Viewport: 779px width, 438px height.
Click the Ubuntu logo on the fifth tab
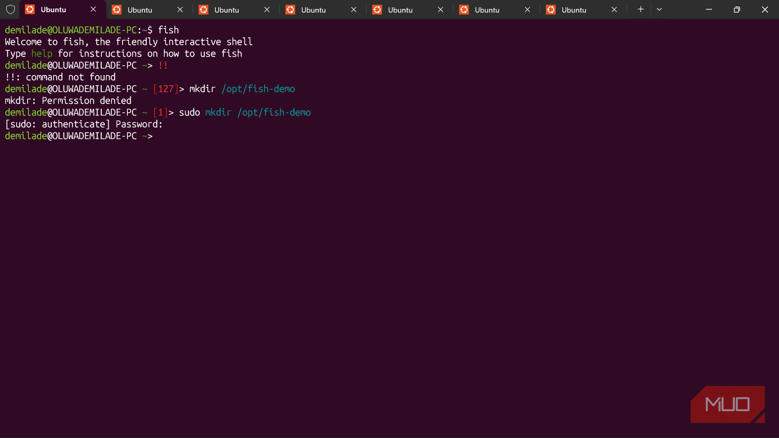point(377,9)
